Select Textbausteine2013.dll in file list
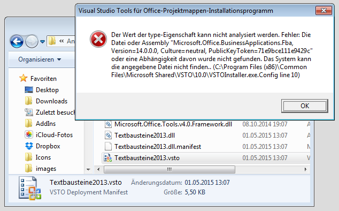 click(x=144, y=135)
